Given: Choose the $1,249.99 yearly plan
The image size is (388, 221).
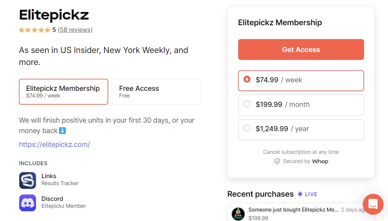Looking at the screenshot, I should (247, 129).
